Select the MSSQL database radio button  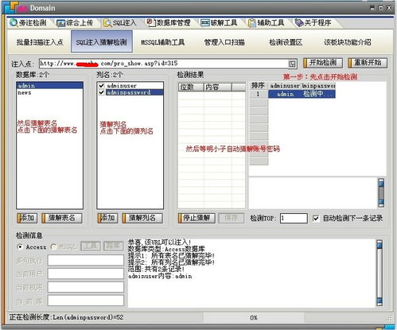click(x=53, y=247)
